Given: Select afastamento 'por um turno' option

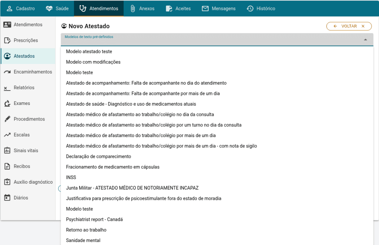Looking at the screenshot, I should [x=217, y=125].
